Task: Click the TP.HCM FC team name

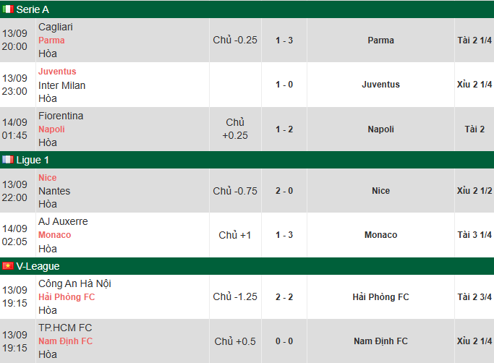Action: coord(65,328)
